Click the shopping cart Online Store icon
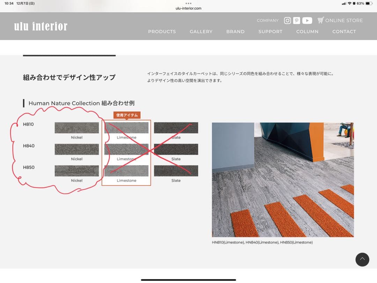This screenshot has width=377, height=283. 321,20
